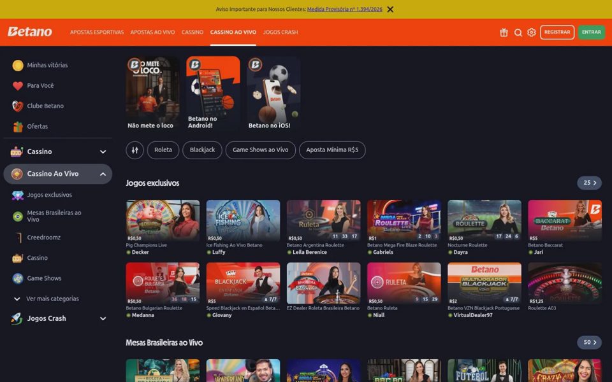
Task: Open Para Você heart icon
Action: (x=18, y=86)
